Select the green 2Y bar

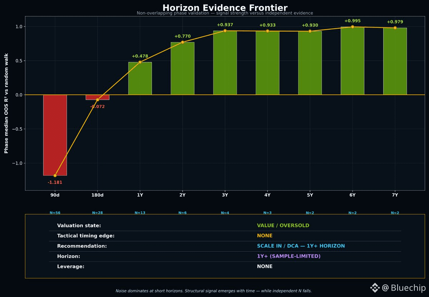coord(182,68)
